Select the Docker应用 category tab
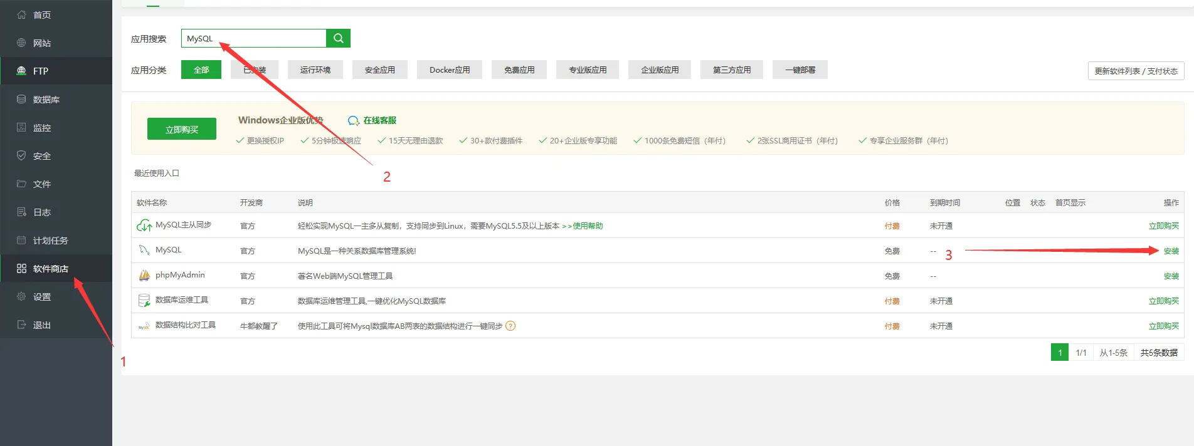The height and width of the screenshot is (446, 1194). point(450,70)
